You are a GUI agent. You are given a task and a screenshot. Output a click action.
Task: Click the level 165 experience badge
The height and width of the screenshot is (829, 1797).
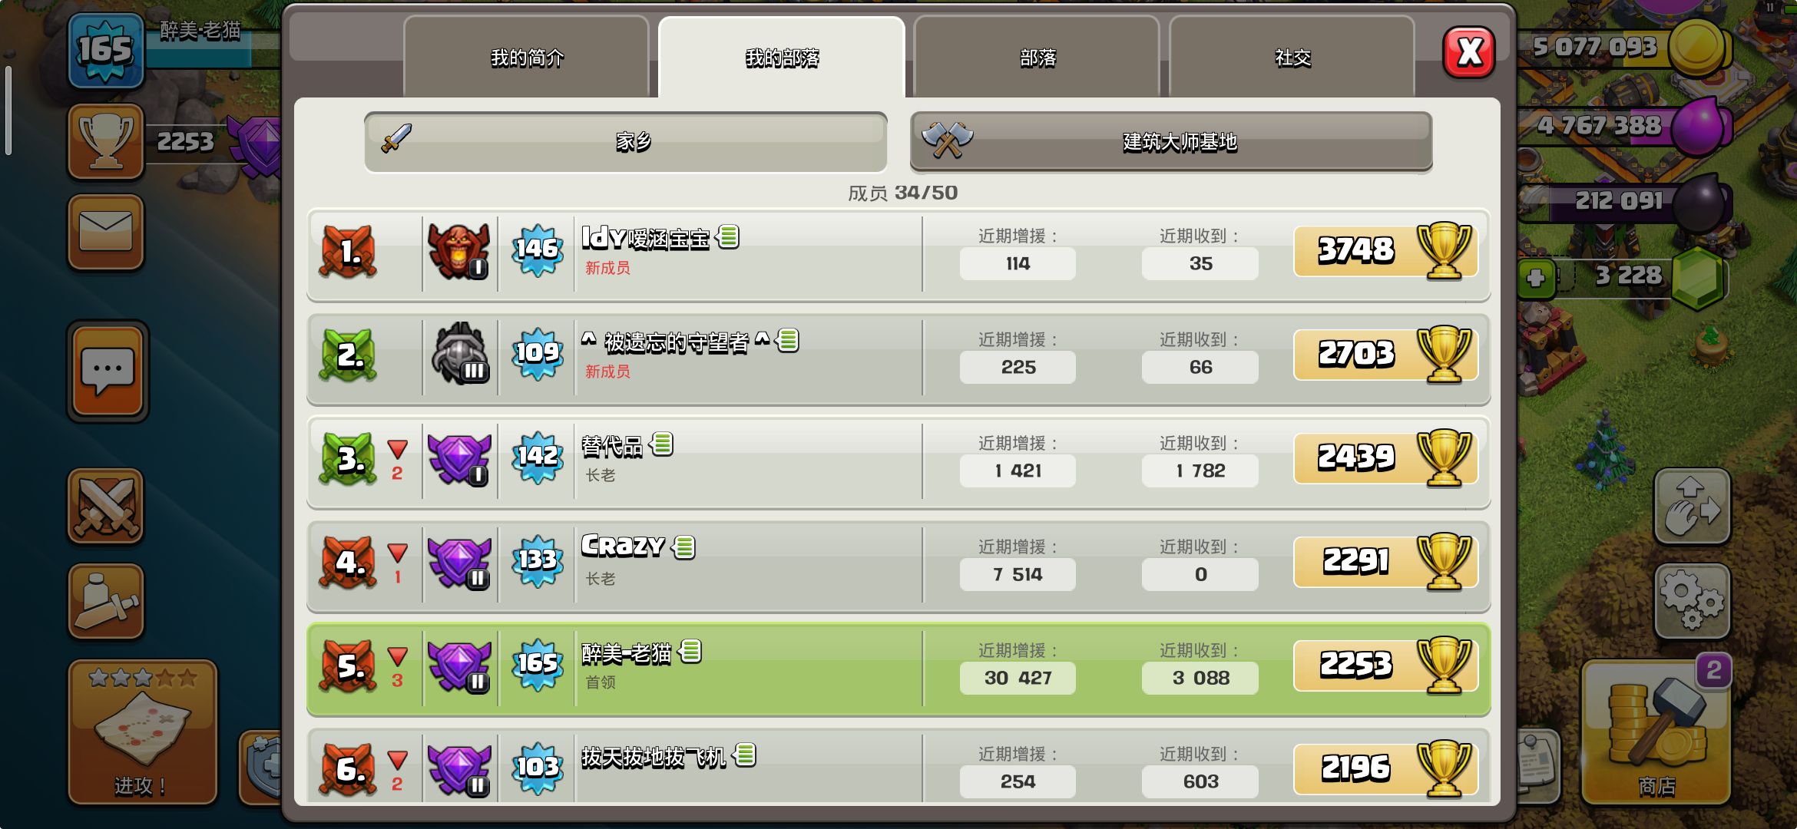point(106,51)
